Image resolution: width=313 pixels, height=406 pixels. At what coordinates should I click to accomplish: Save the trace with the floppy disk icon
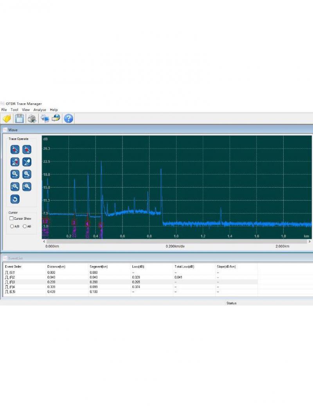pos(20,118)
